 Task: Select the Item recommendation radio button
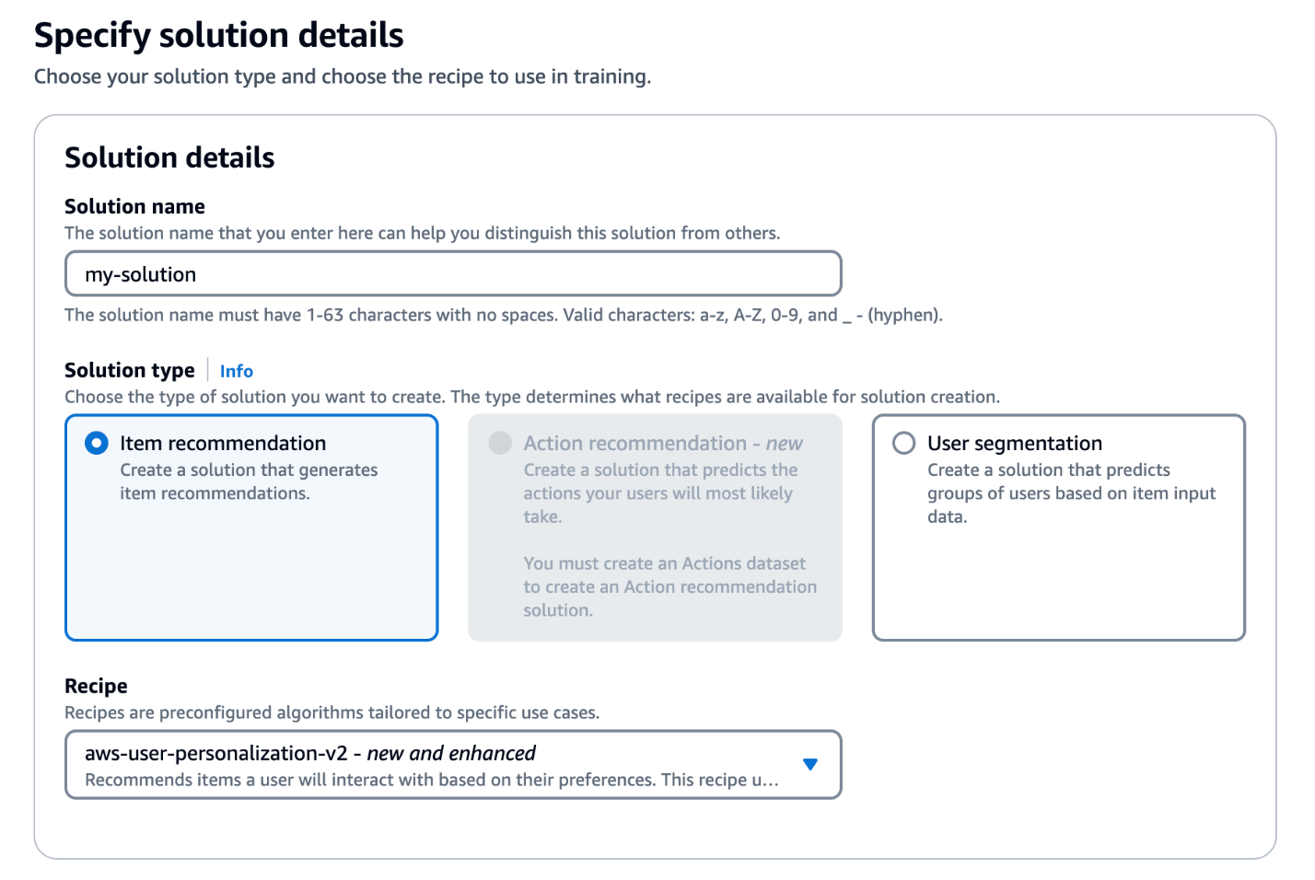point(97,444)
